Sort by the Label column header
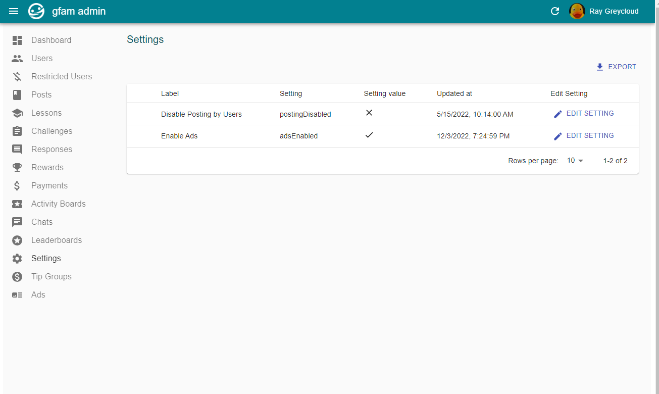 [x=170, y=93]
